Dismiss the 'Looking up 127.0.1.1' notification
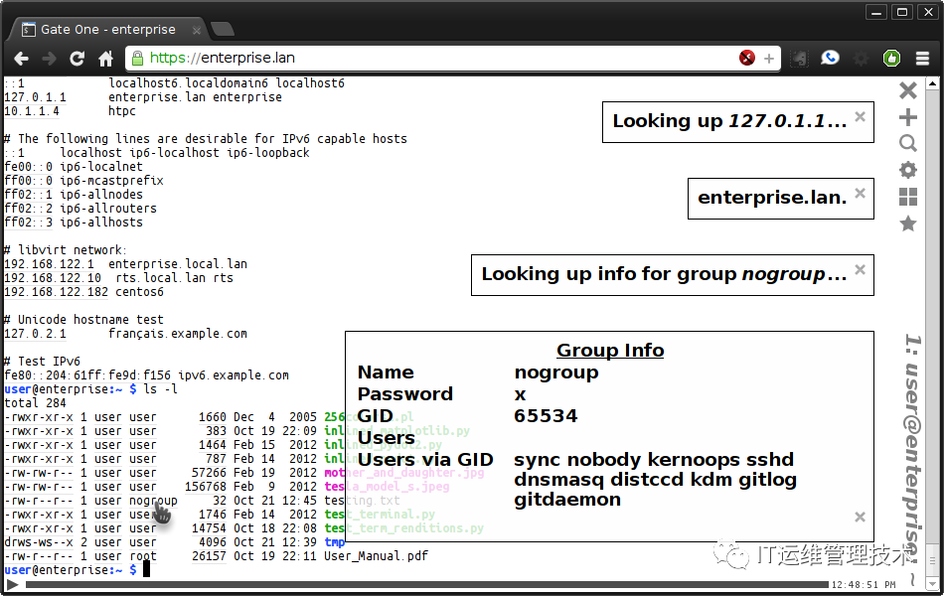 point(861,117)
